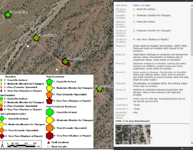Screen dimensions: 193x150
Task: Click the Conductor Hardware Condition value
Action: pos(152,31)
